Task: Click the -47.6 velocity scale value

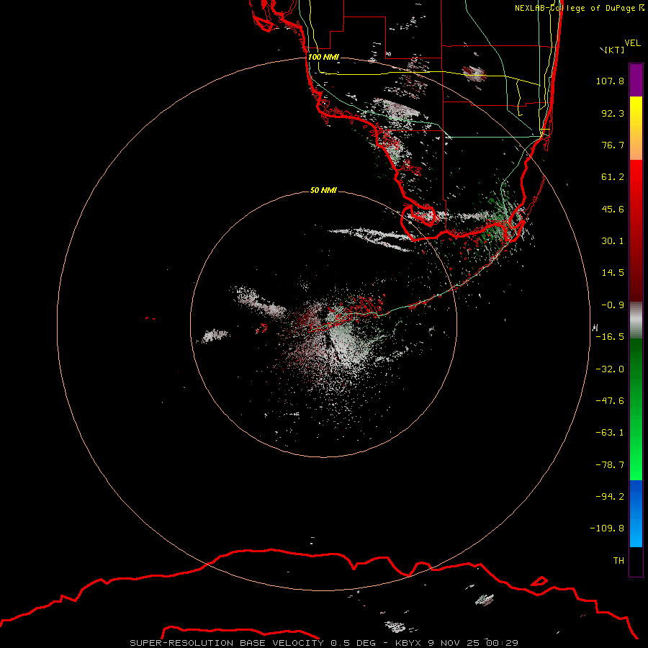Action: 610,401
